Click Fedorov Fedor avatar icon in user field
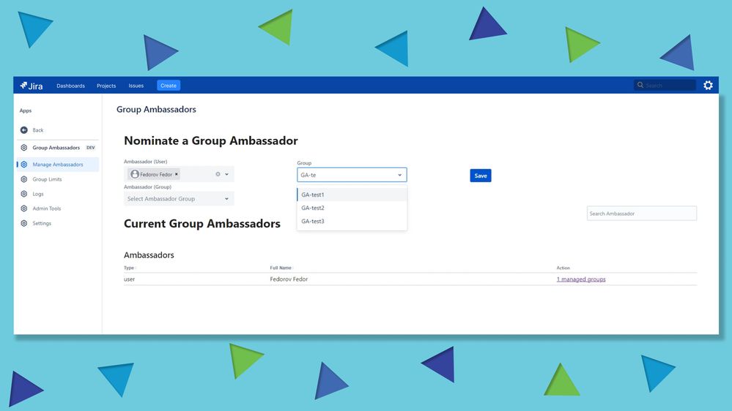 pos(134,174)
